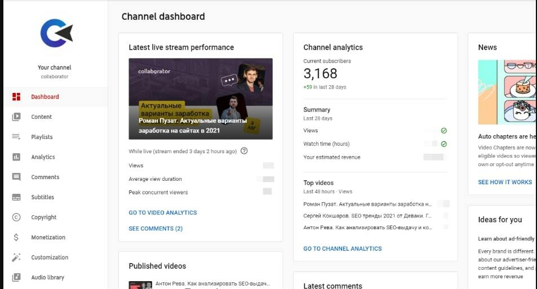Click the green check icon beside Watch time
Image resolution: width=537 pixels, height=289 pixels.
pos(444,144)
